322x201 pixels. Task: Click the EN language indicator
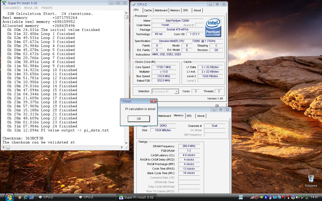click(x=241, y=197)
